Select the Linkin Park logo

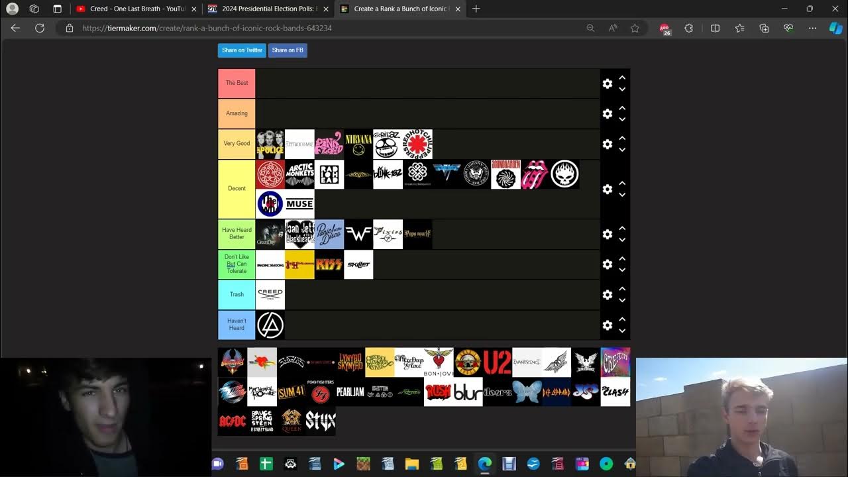pyautogui.click(x=270, y=325)
